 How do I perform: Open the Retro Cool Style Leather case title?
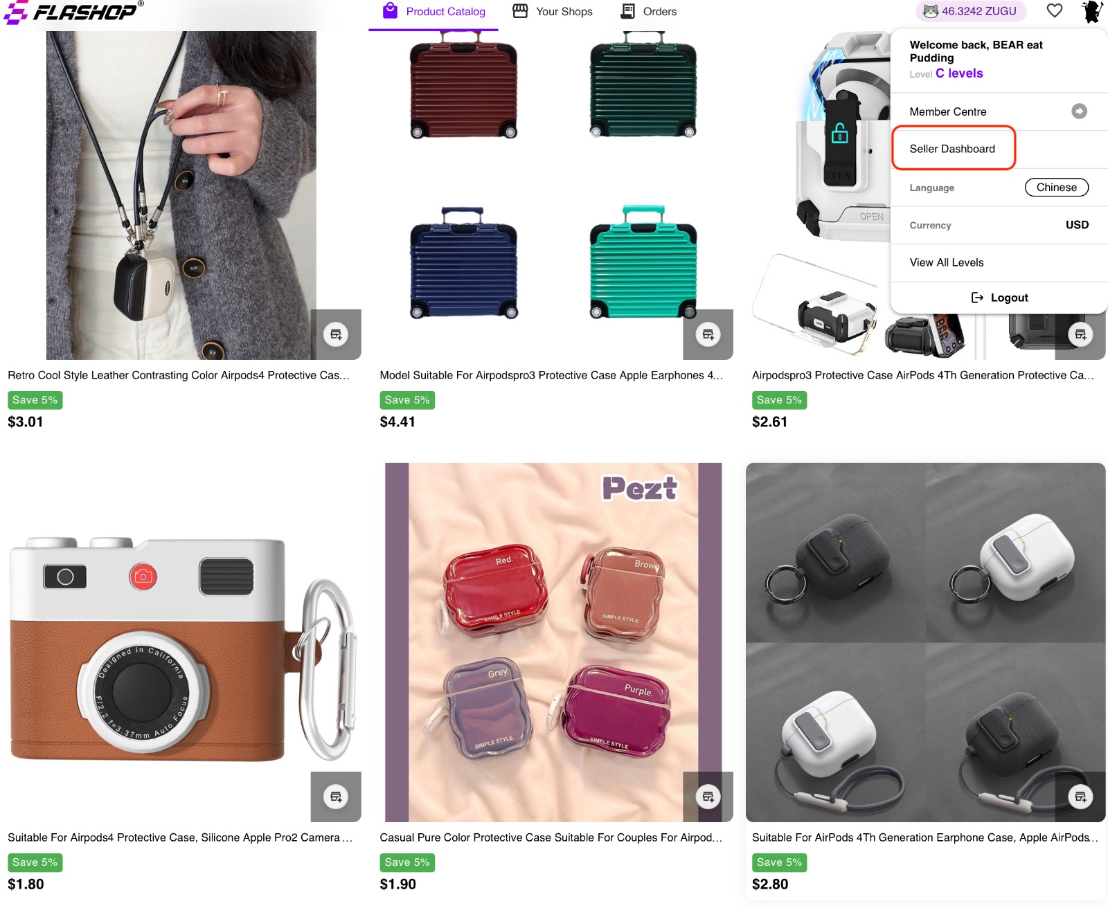pyautogui.click(x=179, y=375)
